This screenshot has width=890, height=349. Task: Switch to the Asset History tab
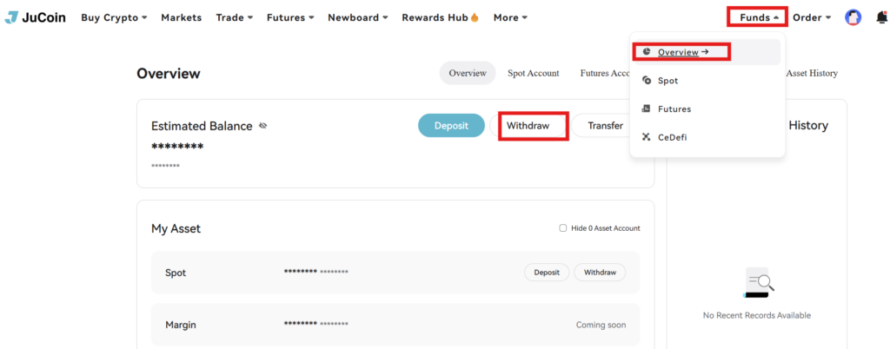(x=812, y=73)
